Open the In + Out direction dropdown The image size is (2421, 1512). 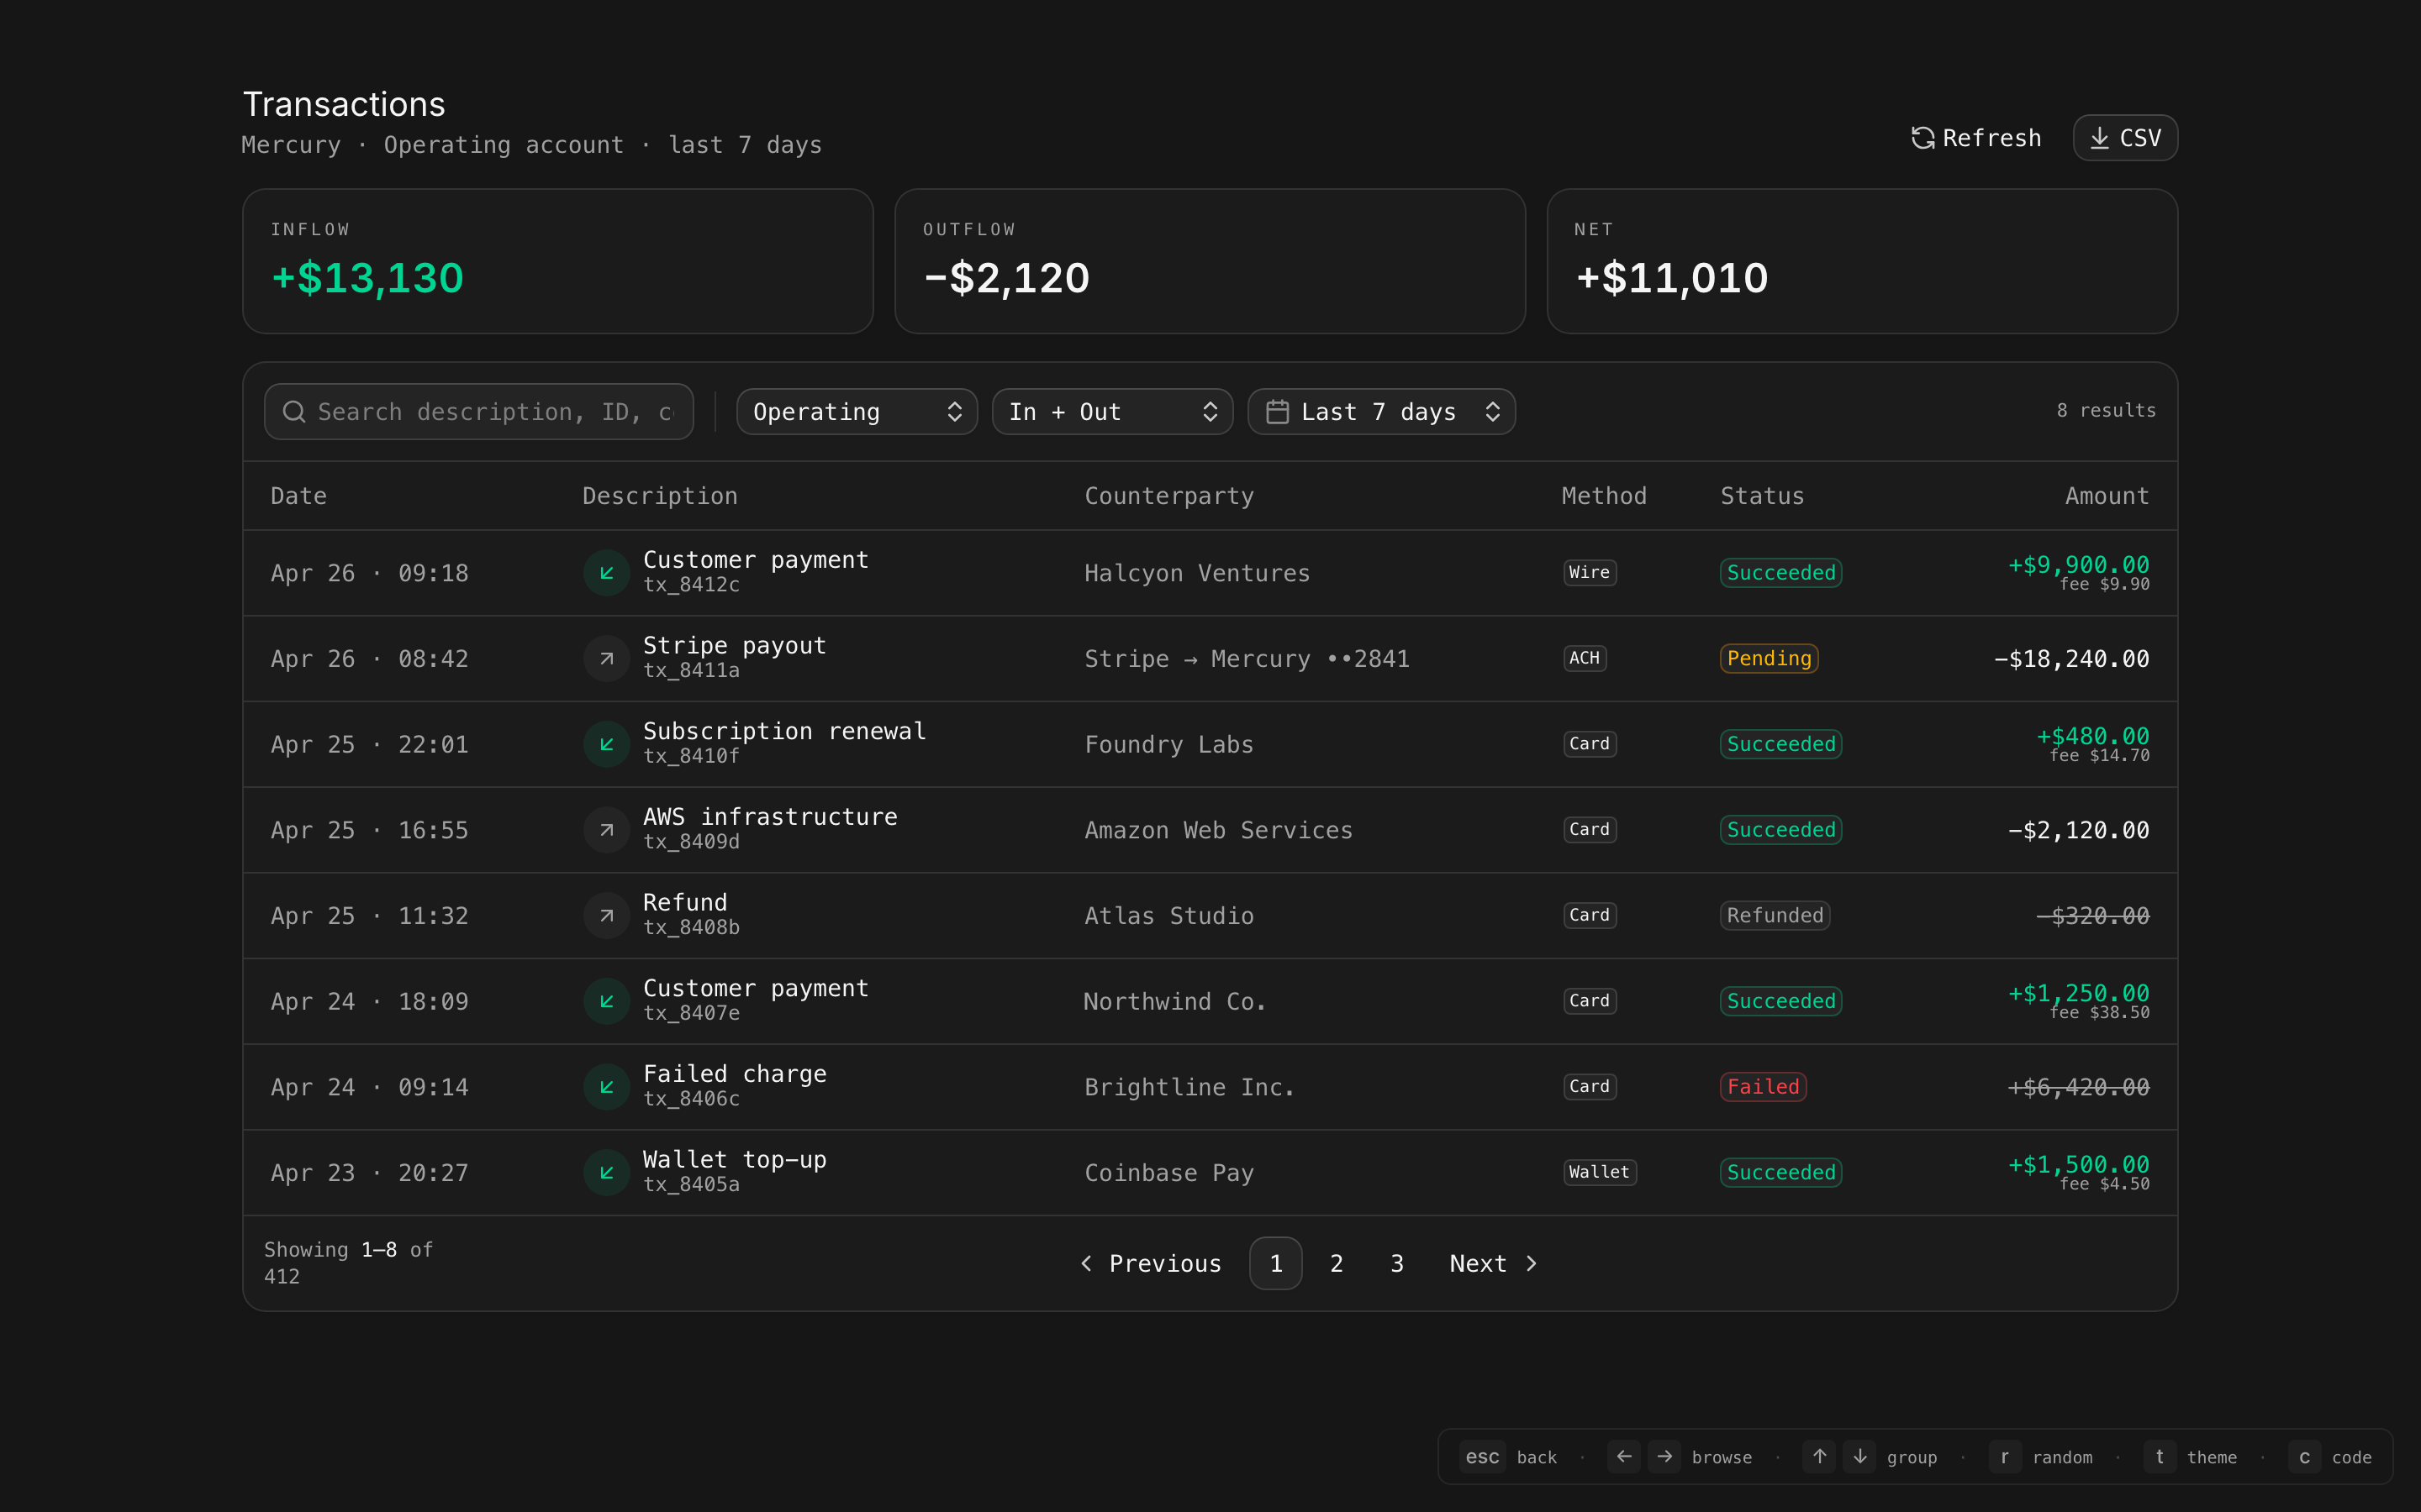(1111, 412)
